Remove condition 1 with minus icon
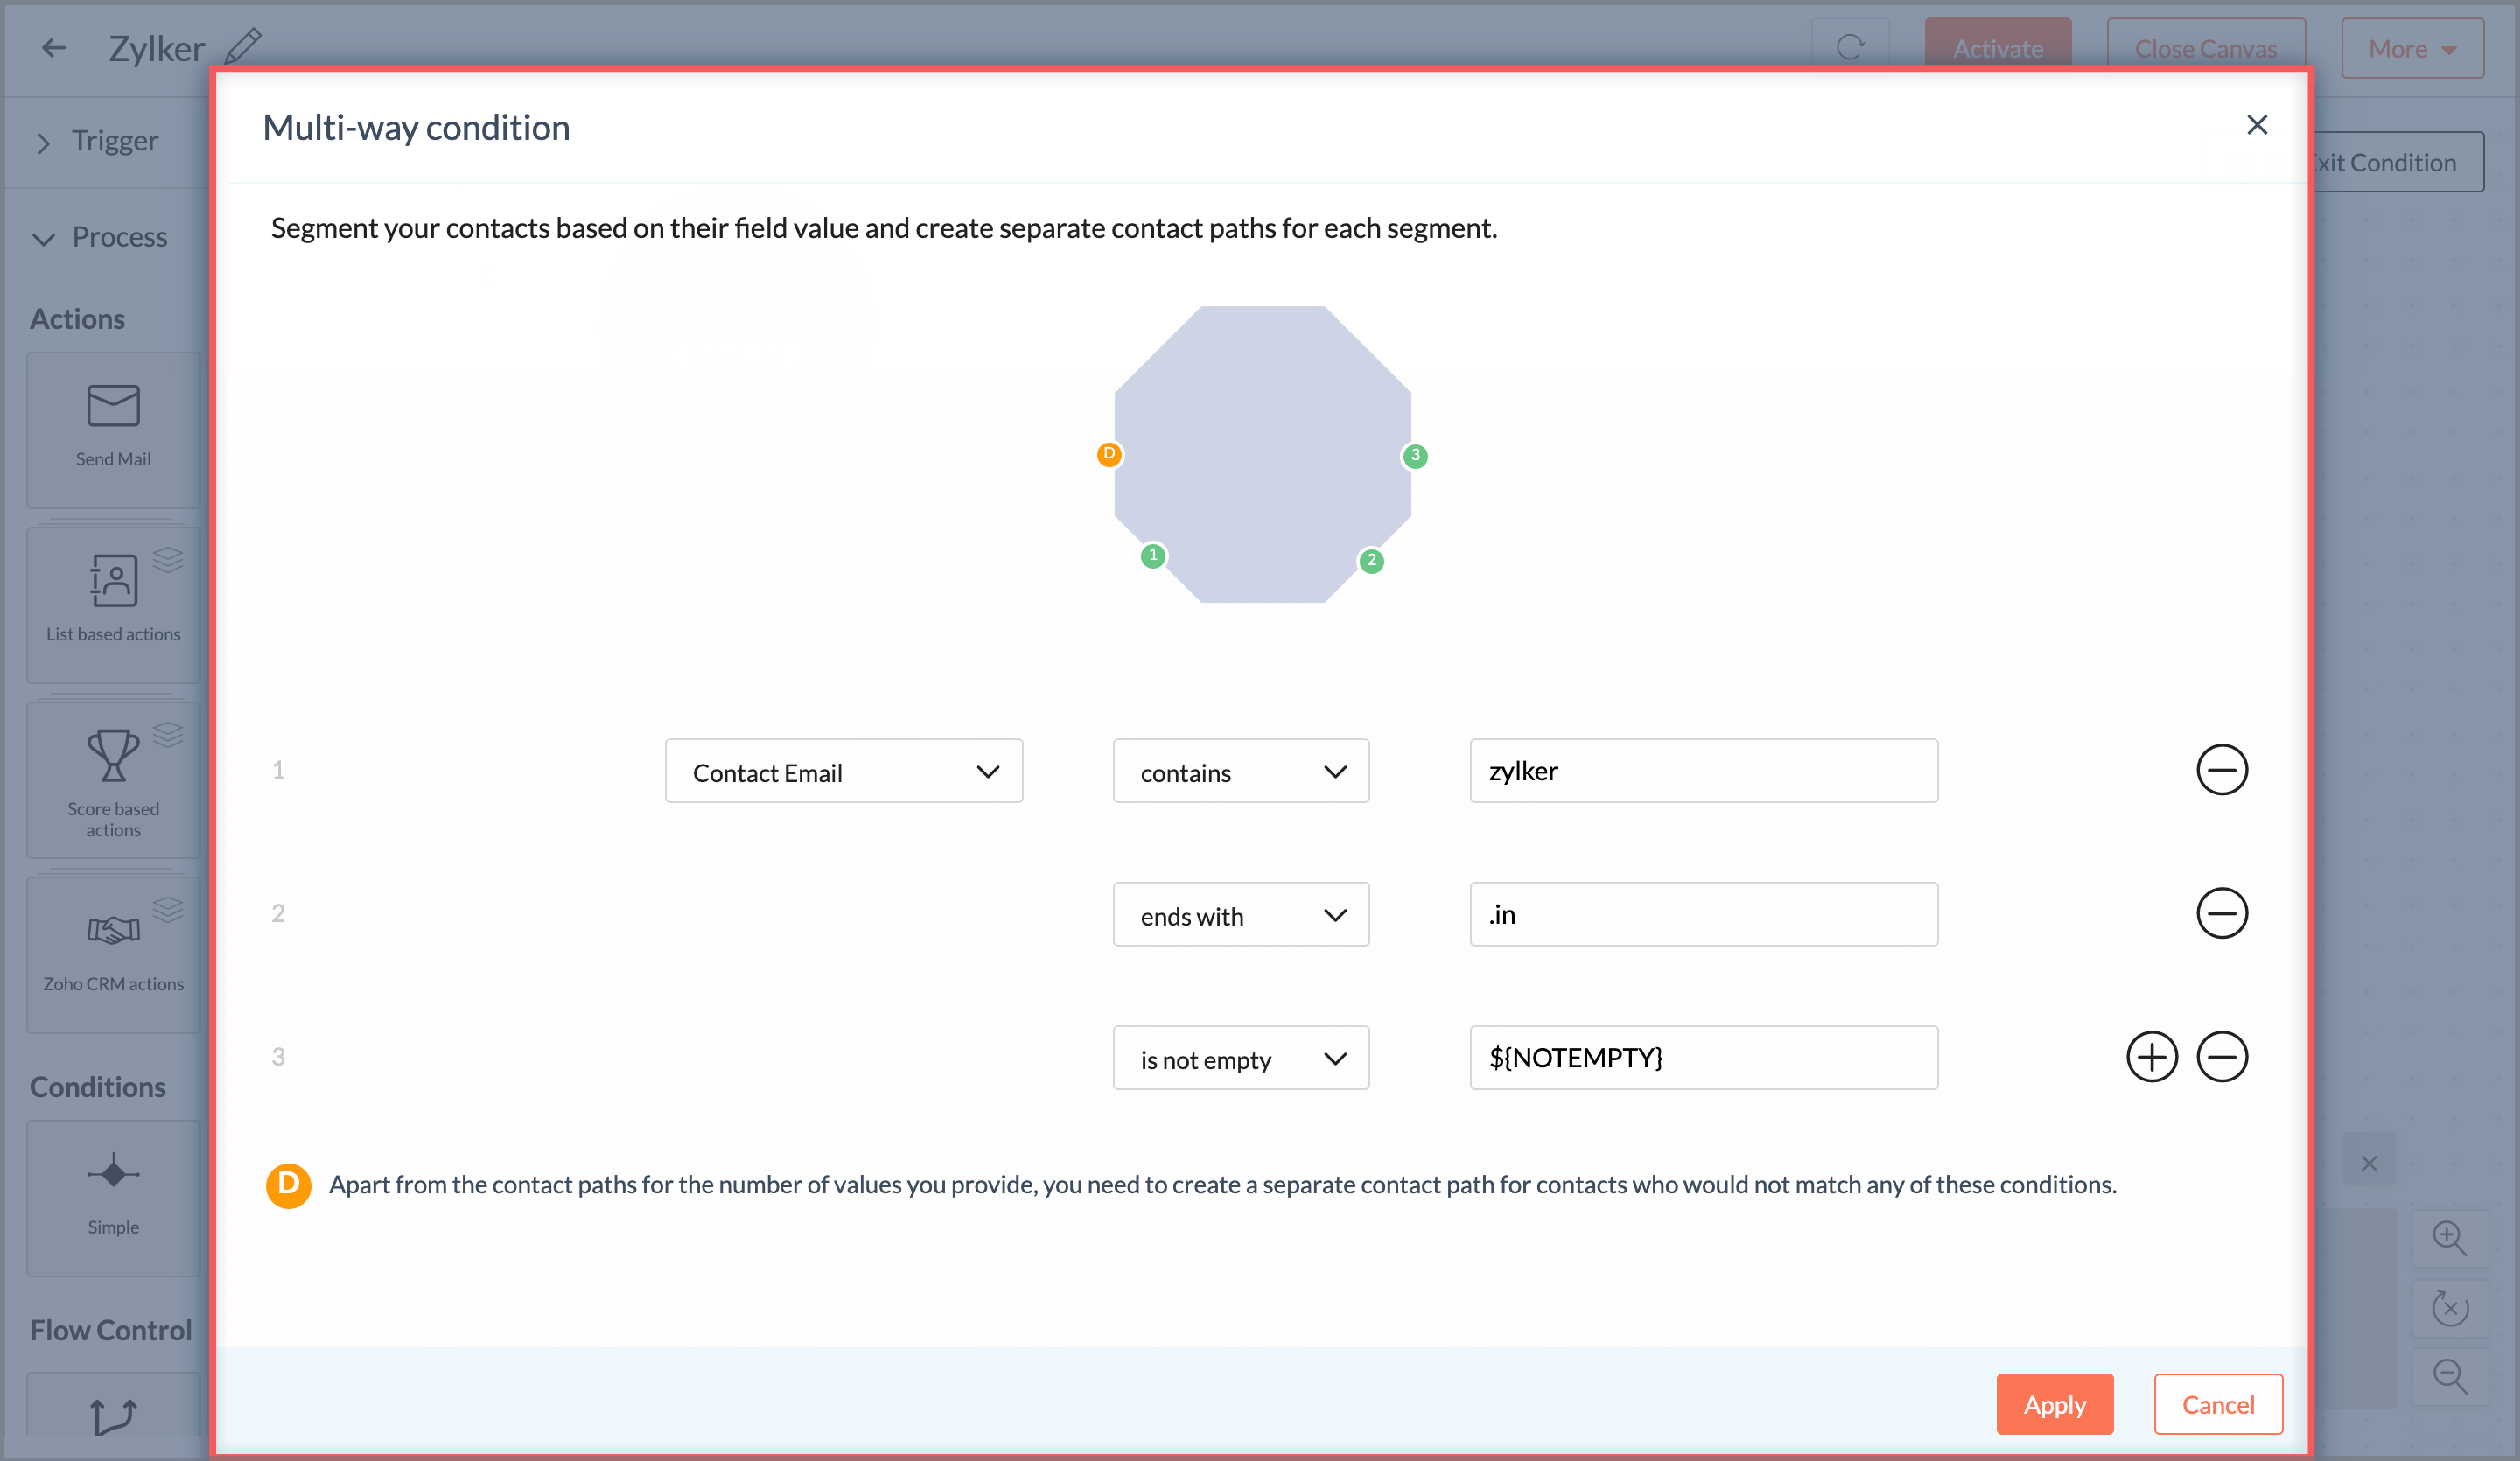Viewport: 2520px width, 1461px height. pyautogui.click(x=2221, y=770)
